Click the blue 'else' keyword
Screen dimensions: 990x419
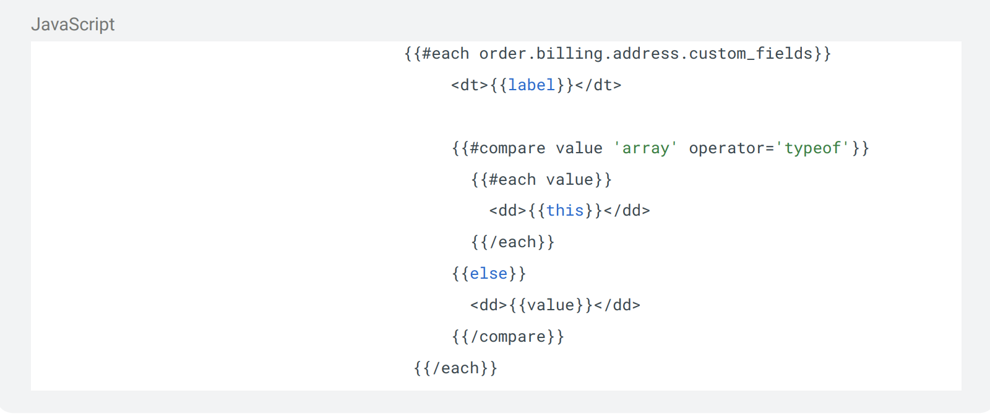point(488,274)
